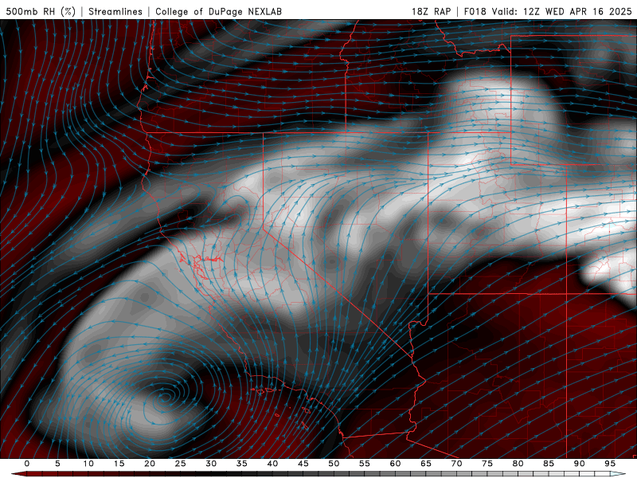Viewport: 637px width, 478px height.
Task: Click "Valid: 12Z WED APR 16 2025" text
Action: tap(562, 11)
